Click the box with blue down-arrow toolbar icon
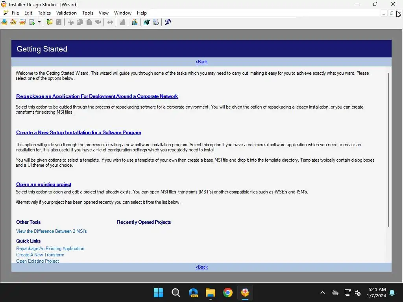403x302 pixels. [x=4, y=22]
